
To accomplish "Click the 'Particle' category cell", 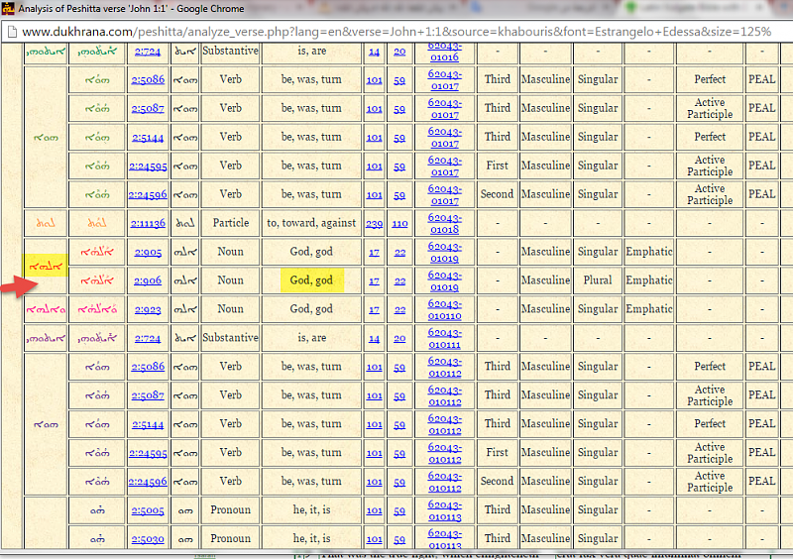I will [231, 223].
